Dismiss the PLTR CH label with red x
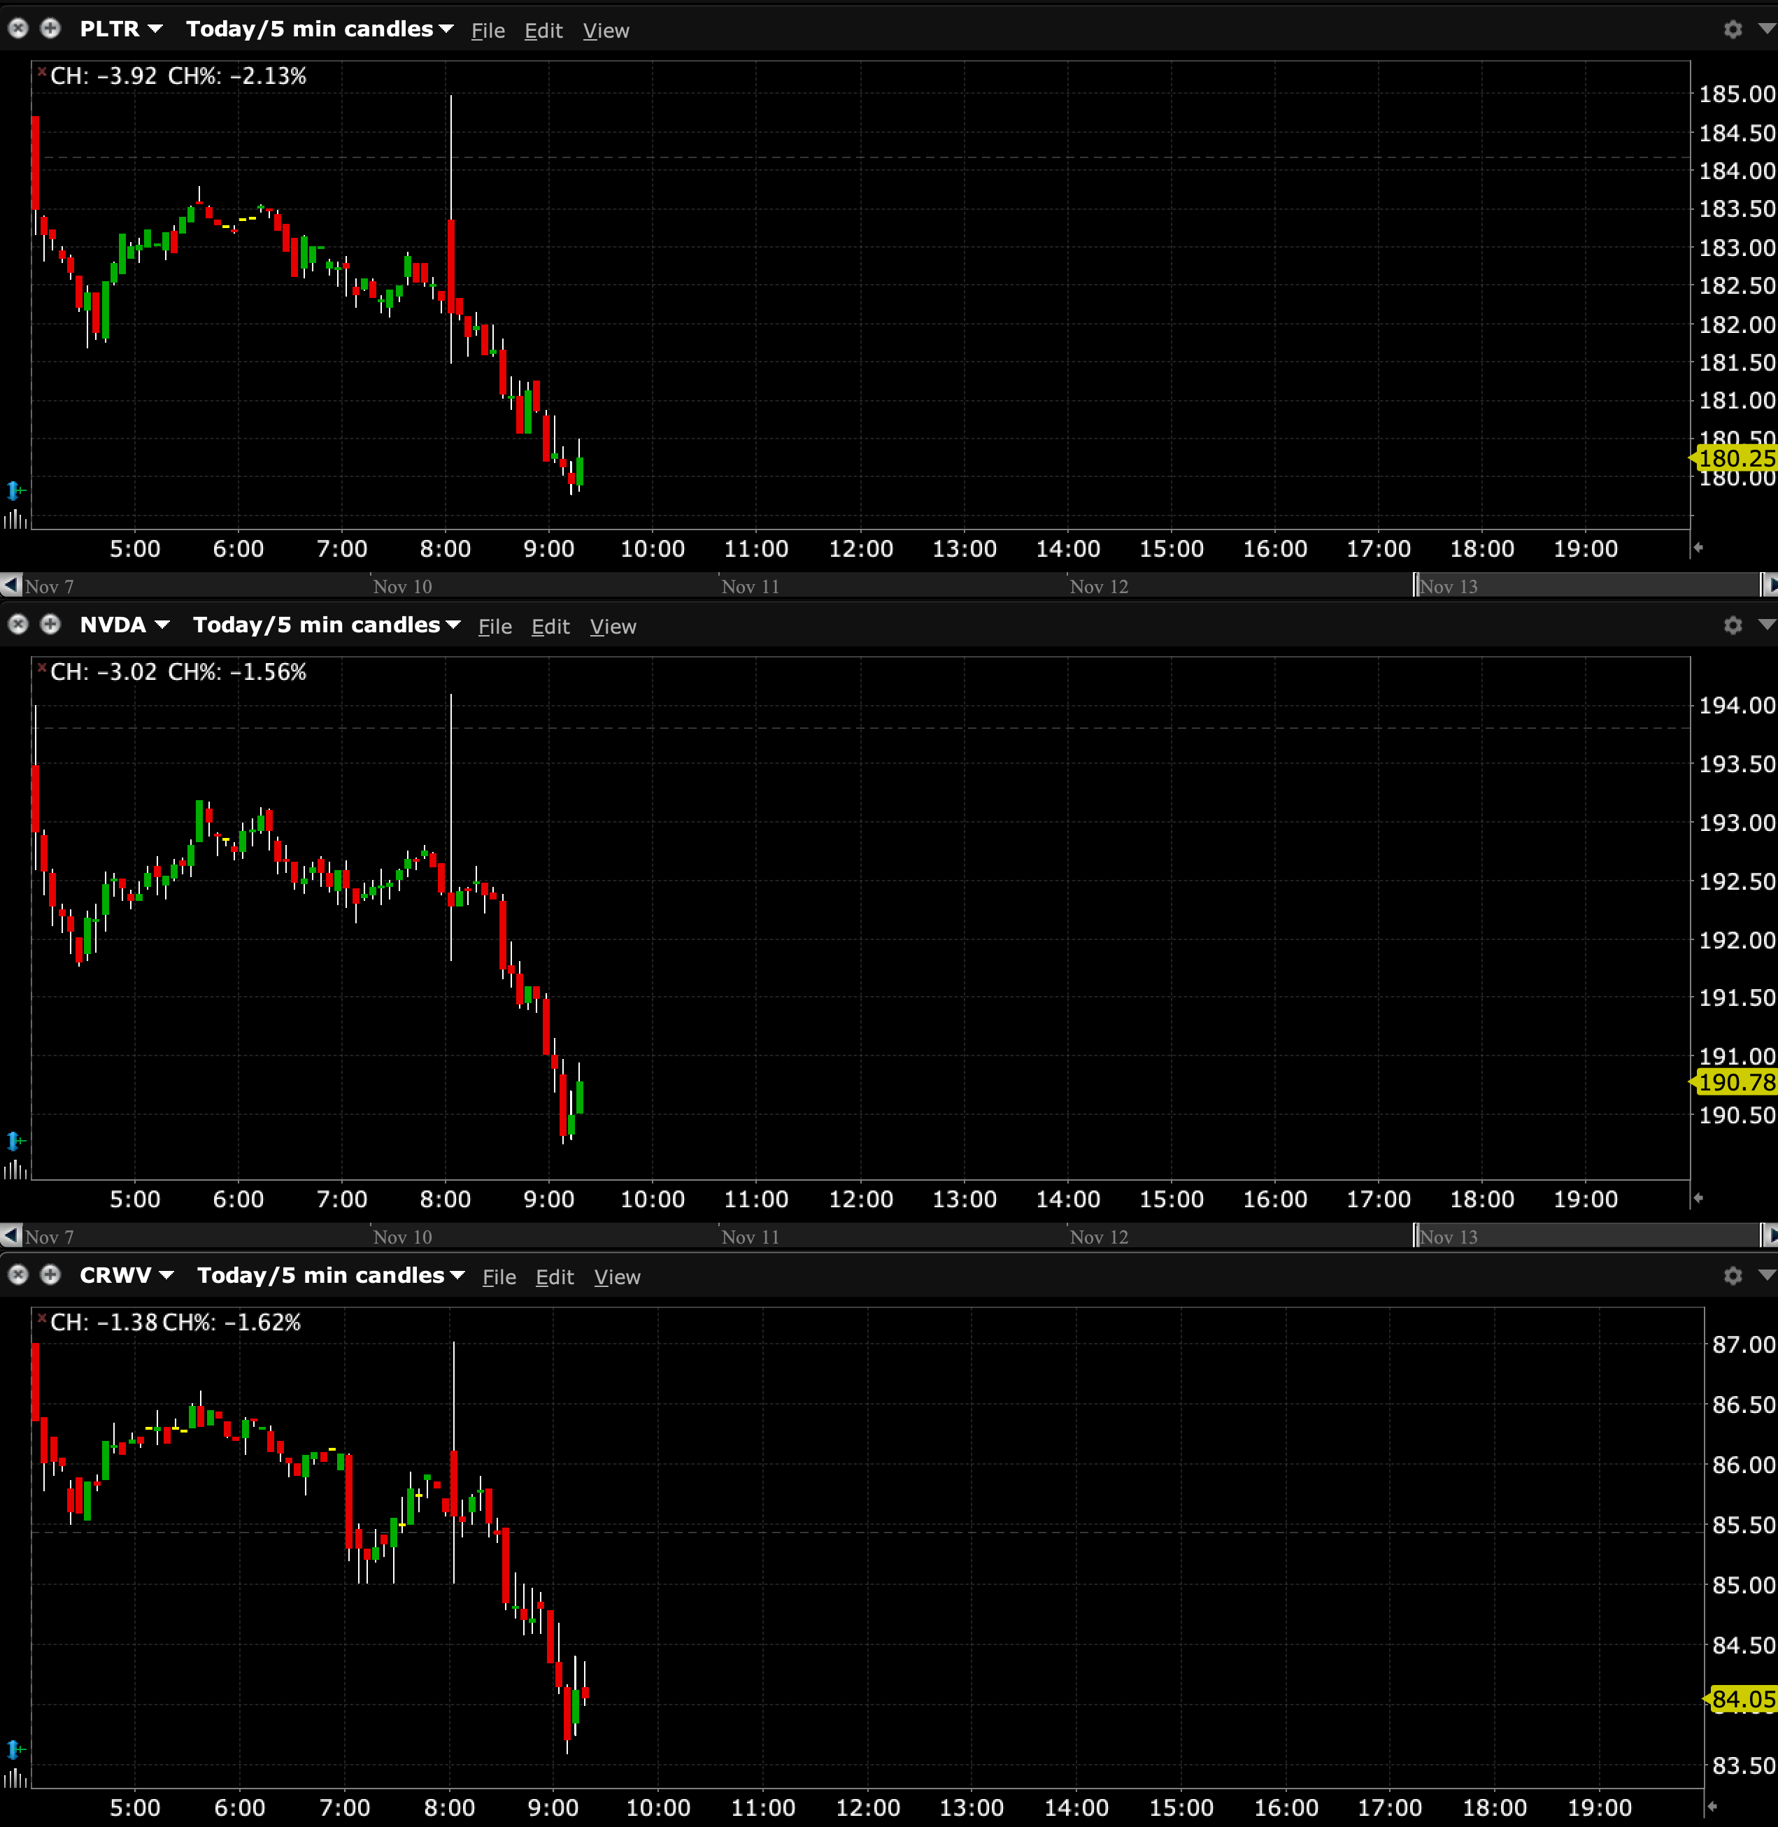 [41, 72]
